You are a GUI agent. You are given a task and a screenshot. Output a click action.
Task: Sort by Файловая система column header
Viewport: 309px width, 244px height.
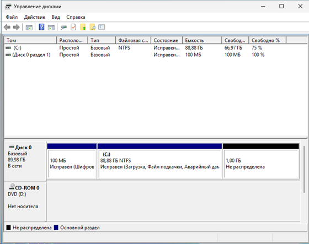(x=133, y=40)
